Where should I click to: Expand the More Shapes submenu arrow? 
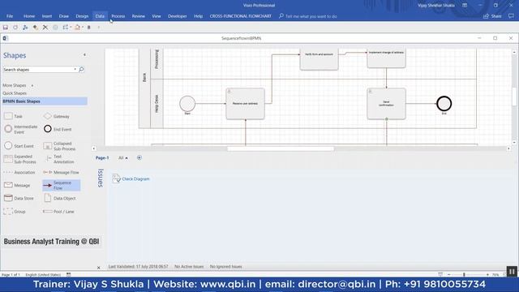click(32, 85)
